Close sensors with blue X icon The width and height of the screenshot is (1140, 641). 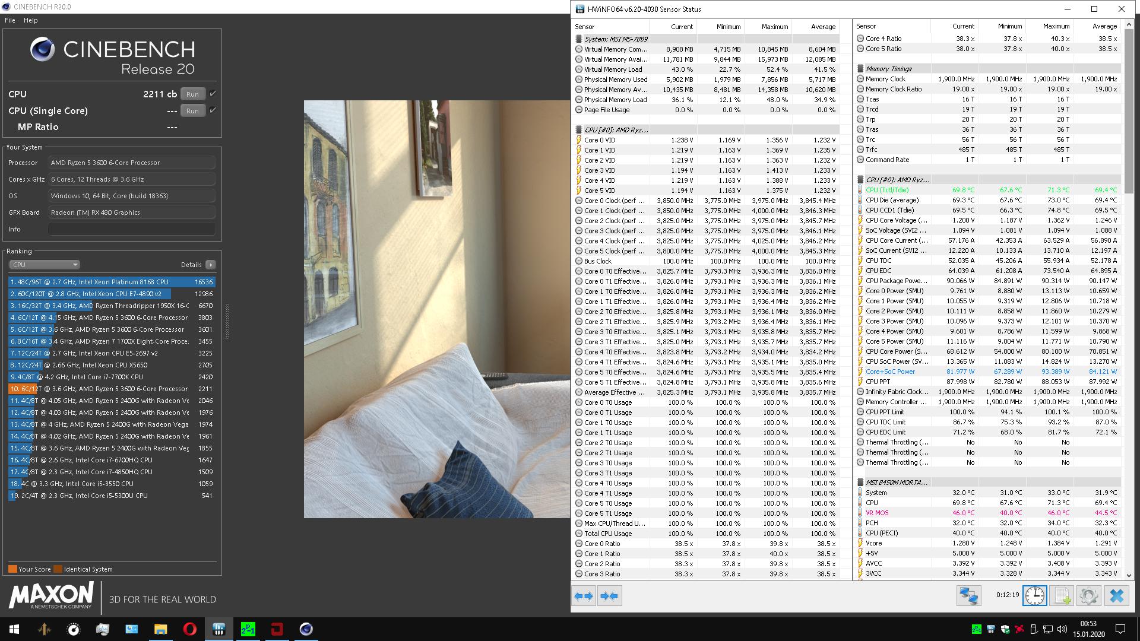[1116, 596]
